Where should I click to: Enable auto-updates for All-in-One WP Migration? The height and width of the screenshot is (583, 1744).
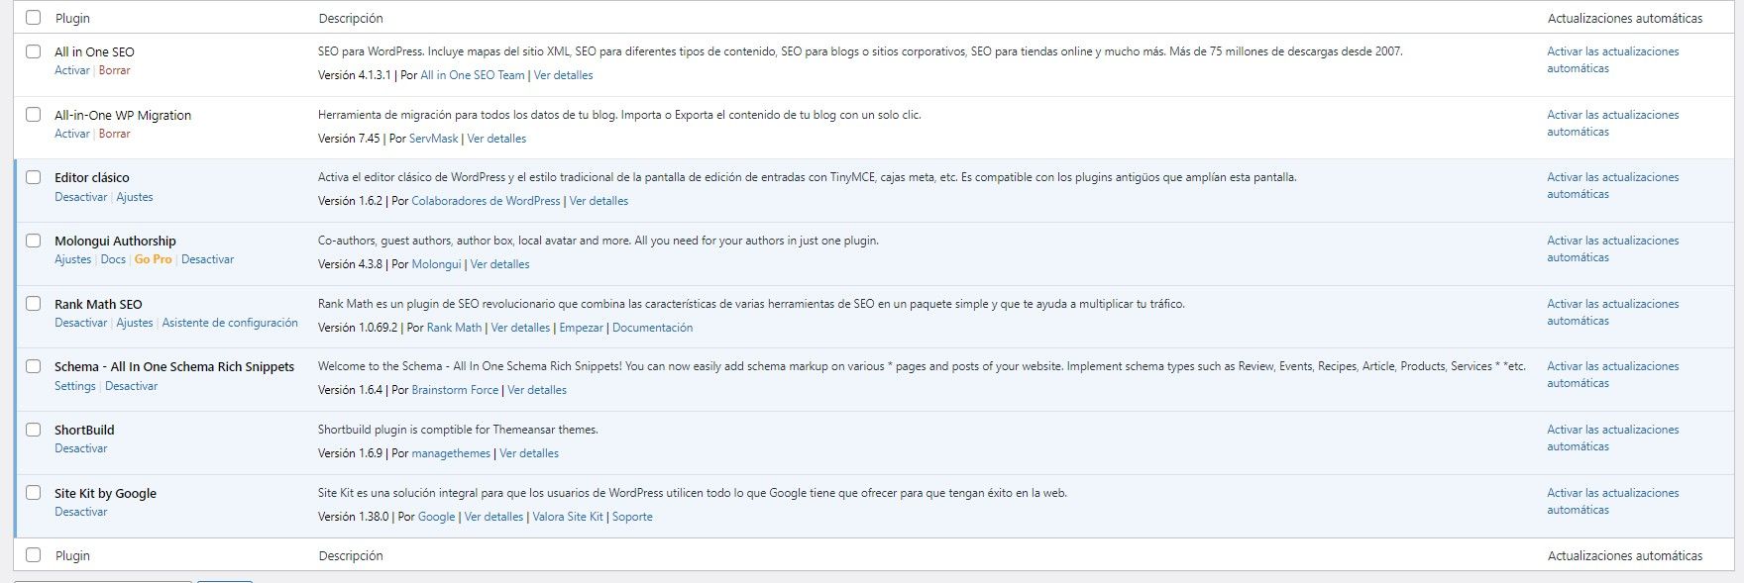(x=1613, y=123)
